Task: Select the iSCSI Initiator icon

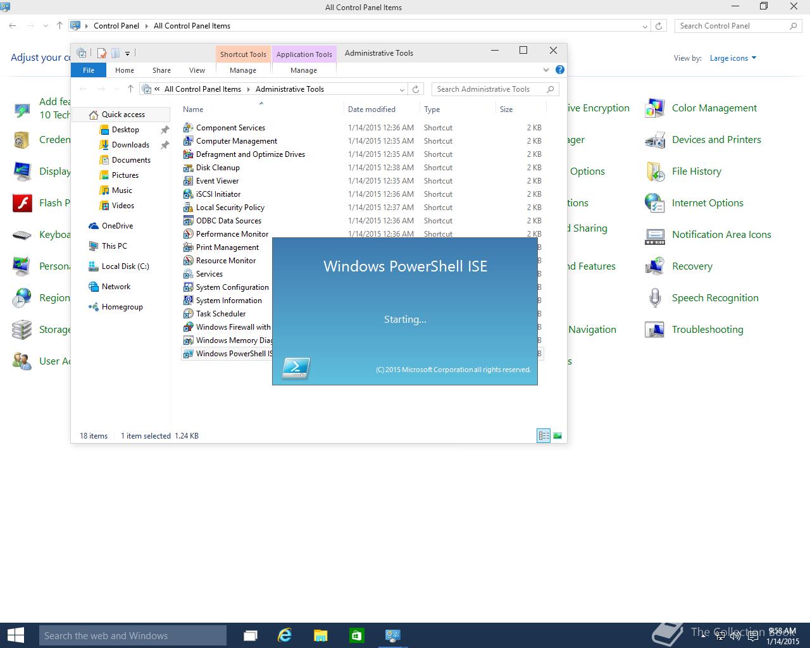Action: click(188, 194)
